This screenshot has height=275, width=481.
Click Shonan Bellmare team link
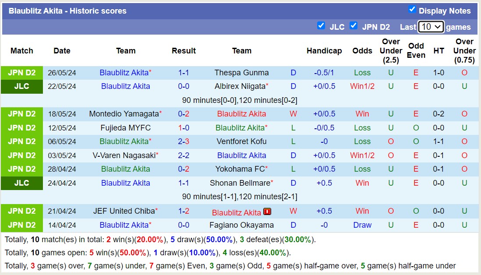(240, 183)
